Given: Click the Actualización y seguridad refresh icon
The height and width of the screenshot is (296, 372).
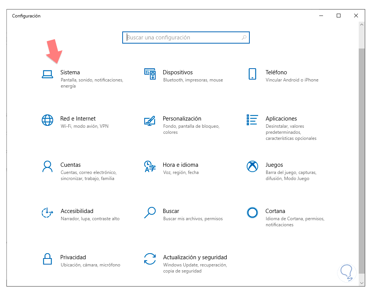Looking at the screenshot, I should [150, 259].
